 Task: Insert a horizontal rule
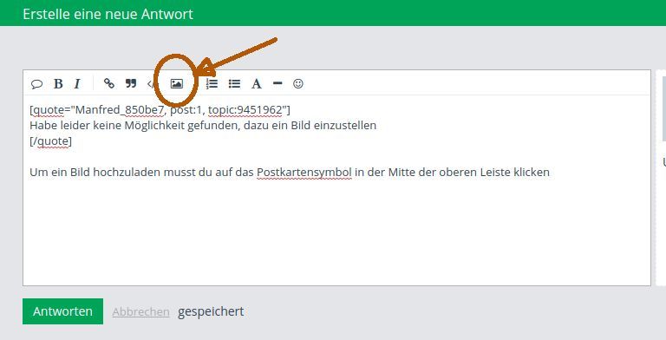coord(277,83)
